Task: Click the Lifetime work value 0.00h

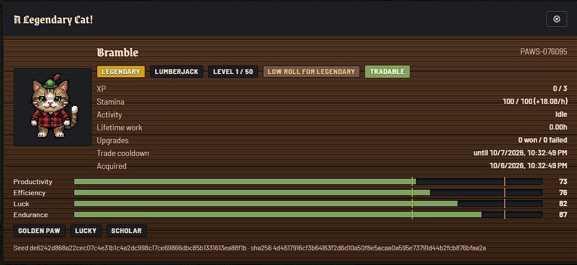Action: (x=558, y=127)
